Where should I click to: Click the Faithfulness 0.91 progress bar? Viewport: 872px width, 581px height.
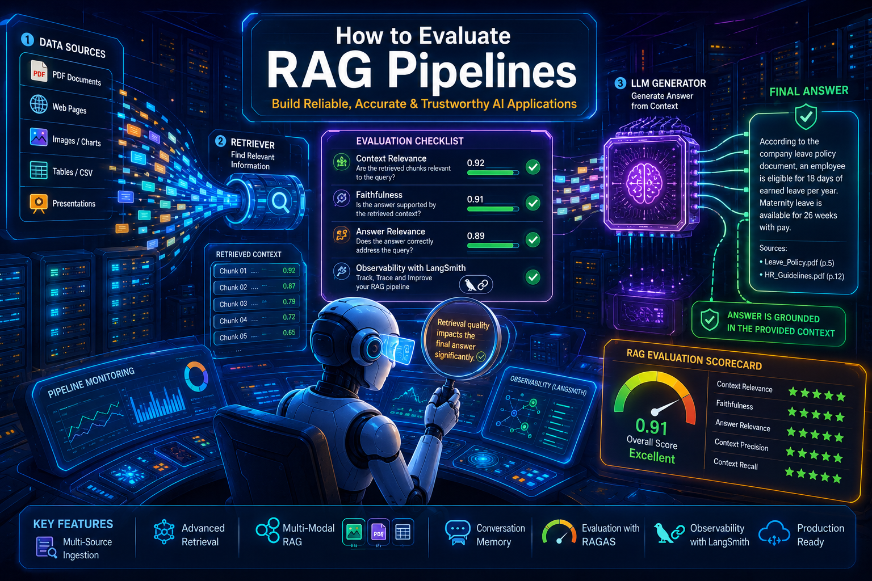493,209
